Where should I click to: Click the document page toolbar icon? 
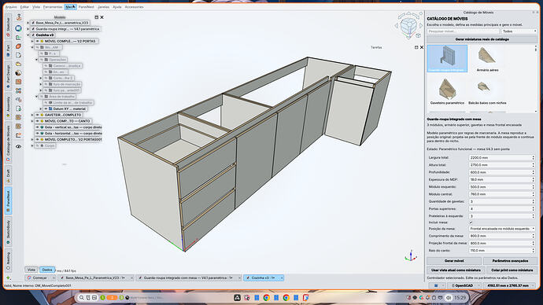click(x=19, y=55)
